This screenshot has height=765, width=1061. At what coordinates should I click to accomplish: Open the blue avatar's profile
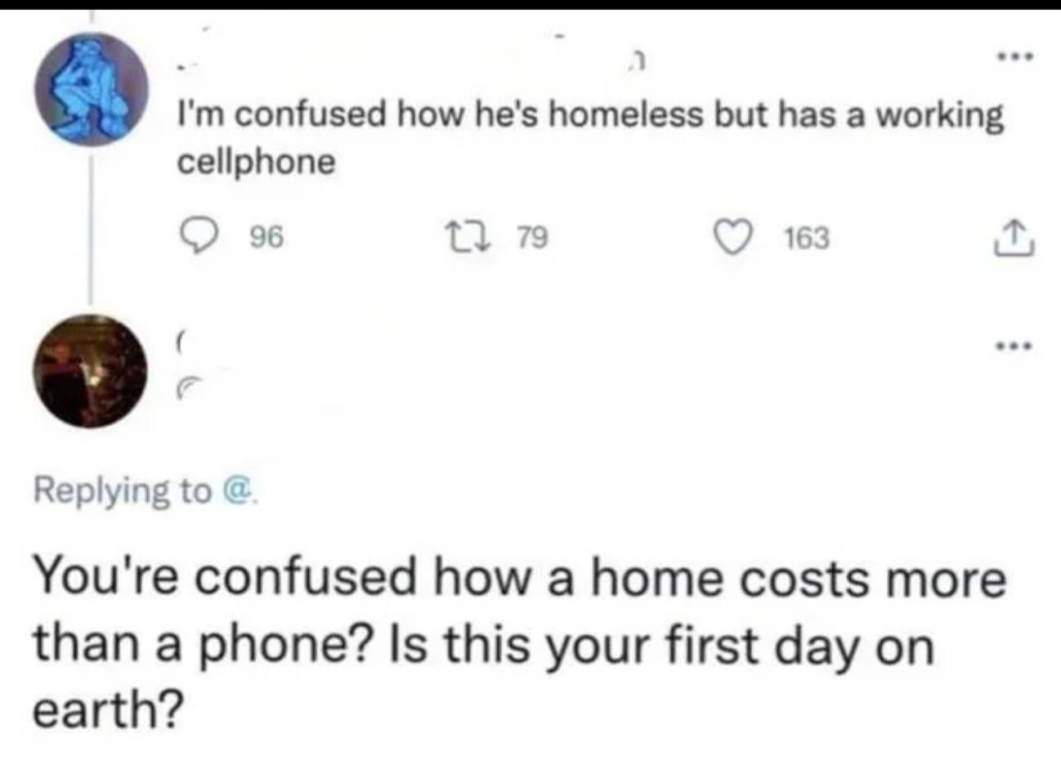click(91, 89)
